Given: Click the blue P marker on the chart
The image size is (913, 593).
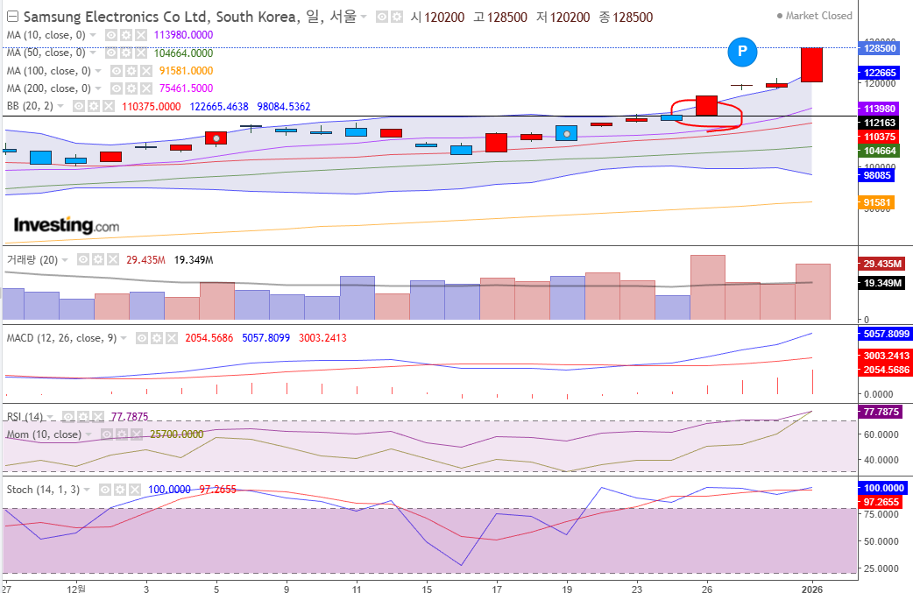Looking at the screenshot, I should (x=742, y=51).
